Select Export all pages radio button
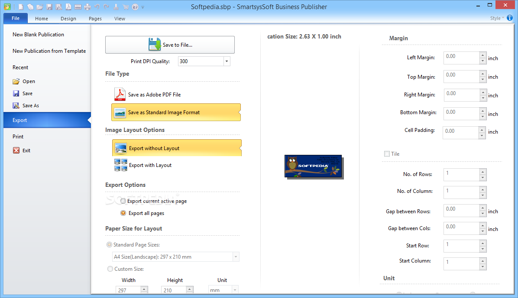Image resolution: width=518 pixels, height=298 pixels. pyautogui.click(x=123, y=213)
